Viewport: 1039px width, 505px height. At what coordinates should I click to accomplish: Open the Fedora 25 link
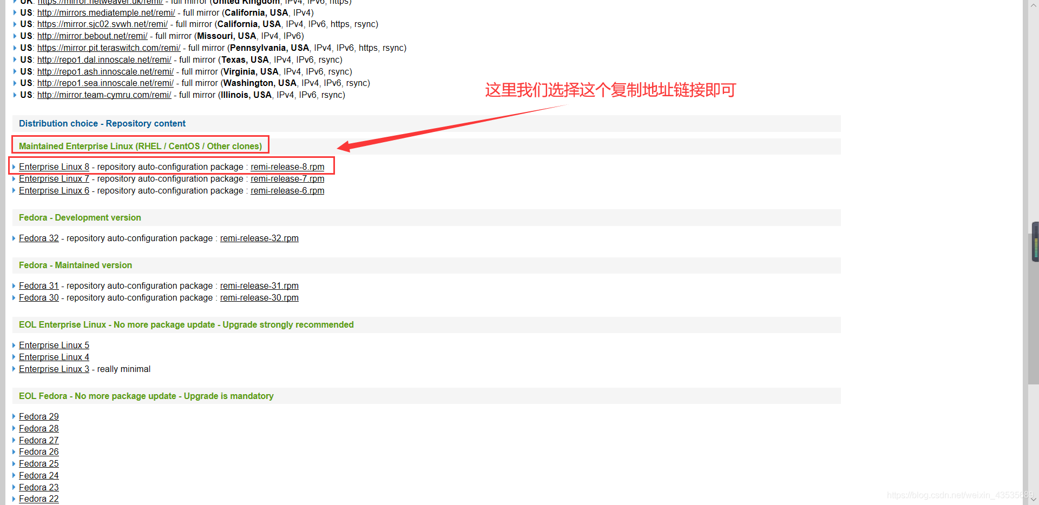39,464
